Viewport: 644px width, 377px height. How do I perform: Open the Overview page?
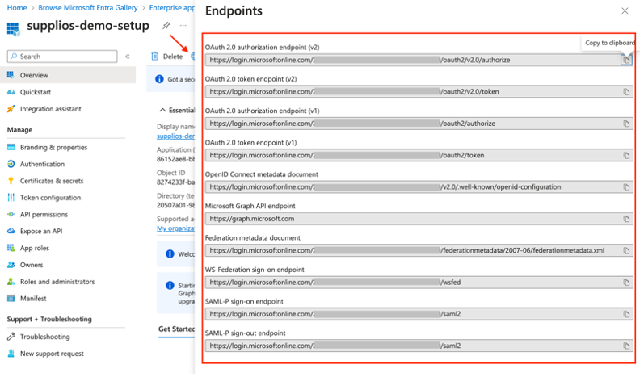pos(68,76)
